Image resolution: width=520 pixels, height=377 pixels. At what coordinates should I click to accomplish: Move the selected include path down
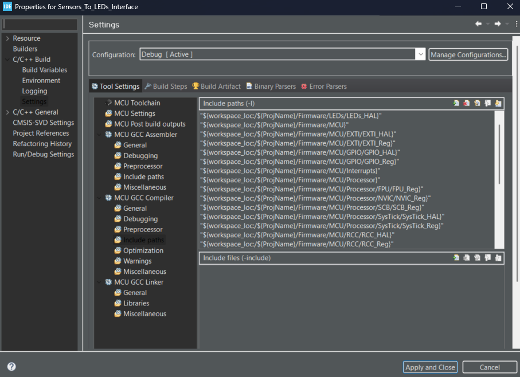(x=498, y=103)
